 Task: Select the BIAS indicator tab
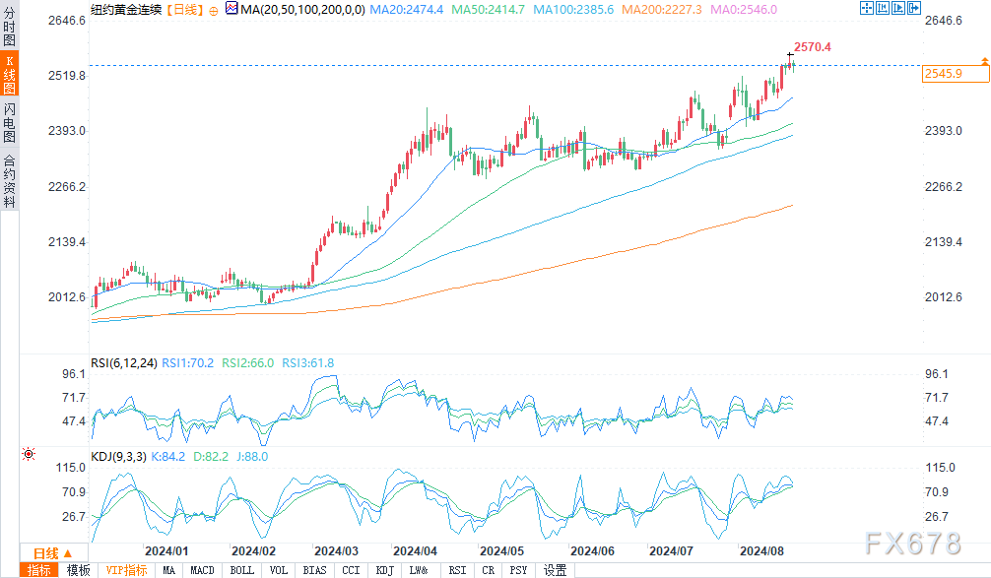pyautogui.click(x=315, y=570)
